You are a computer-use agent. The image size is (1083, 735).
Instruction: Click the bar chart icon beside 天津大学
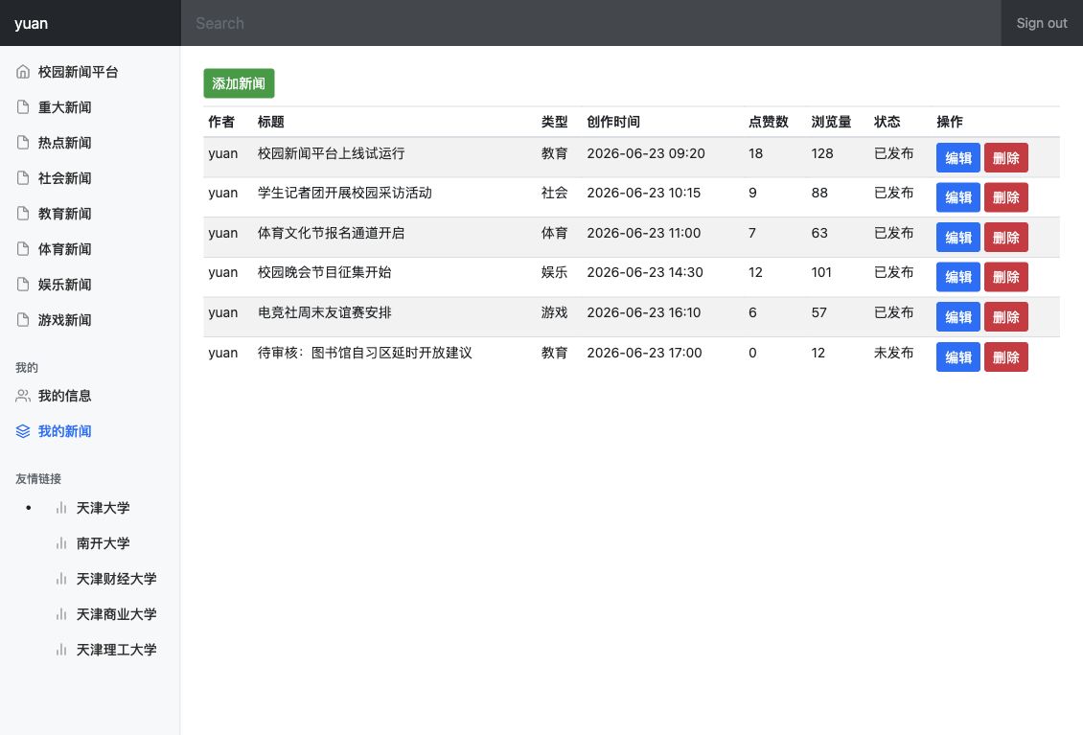tap(61, 508)
